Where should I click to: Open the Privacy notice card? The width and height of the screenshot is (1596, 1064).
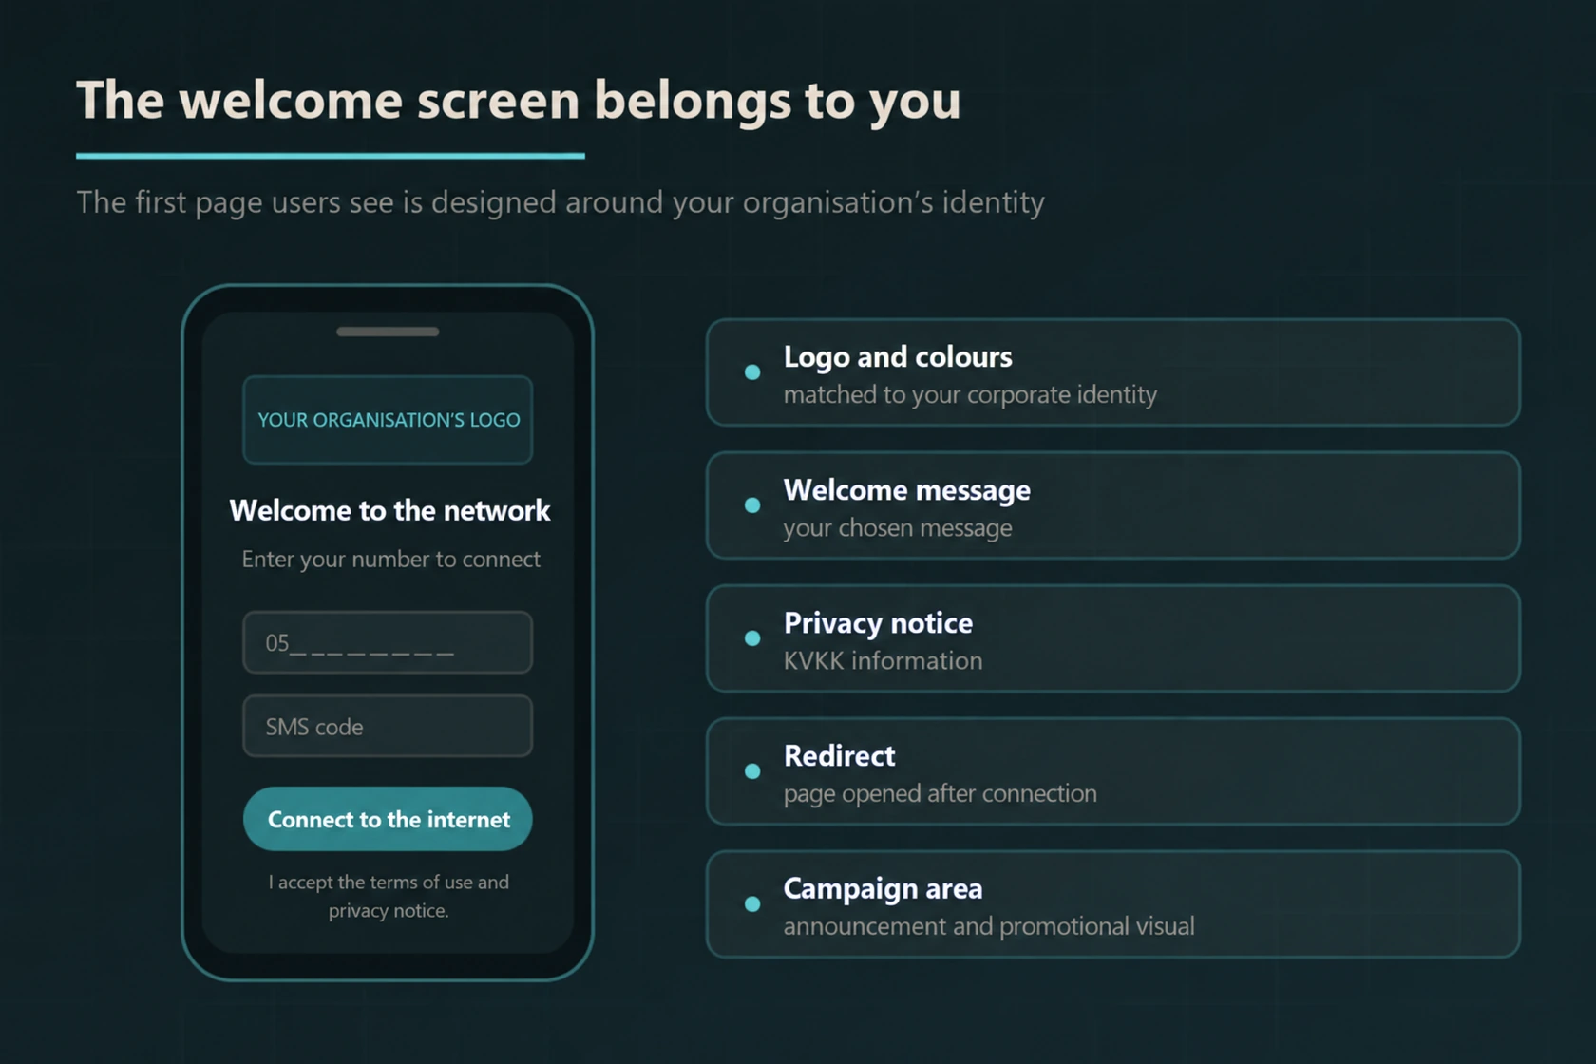coord(1113,638)
